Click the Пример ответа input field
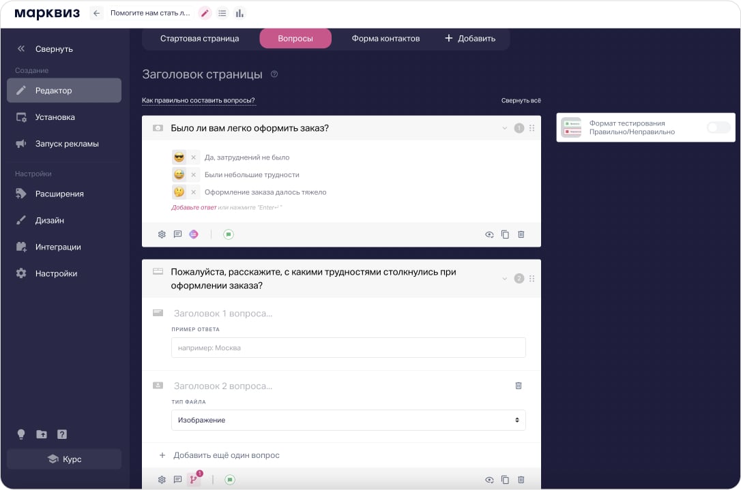This screenshot has width=741, height=490. point(348,348)
